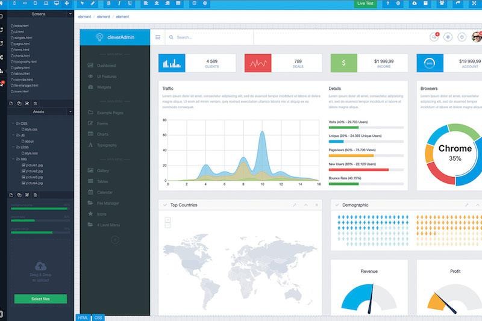This screenshot has width=482, height=321.
Task: Click the Live Test button
Action: [x=365, y=4]
